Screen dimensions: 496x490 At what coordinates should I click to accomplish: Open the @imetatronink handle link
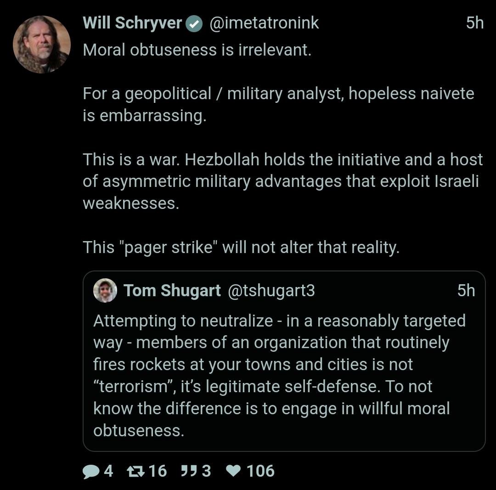pos(264,23)
